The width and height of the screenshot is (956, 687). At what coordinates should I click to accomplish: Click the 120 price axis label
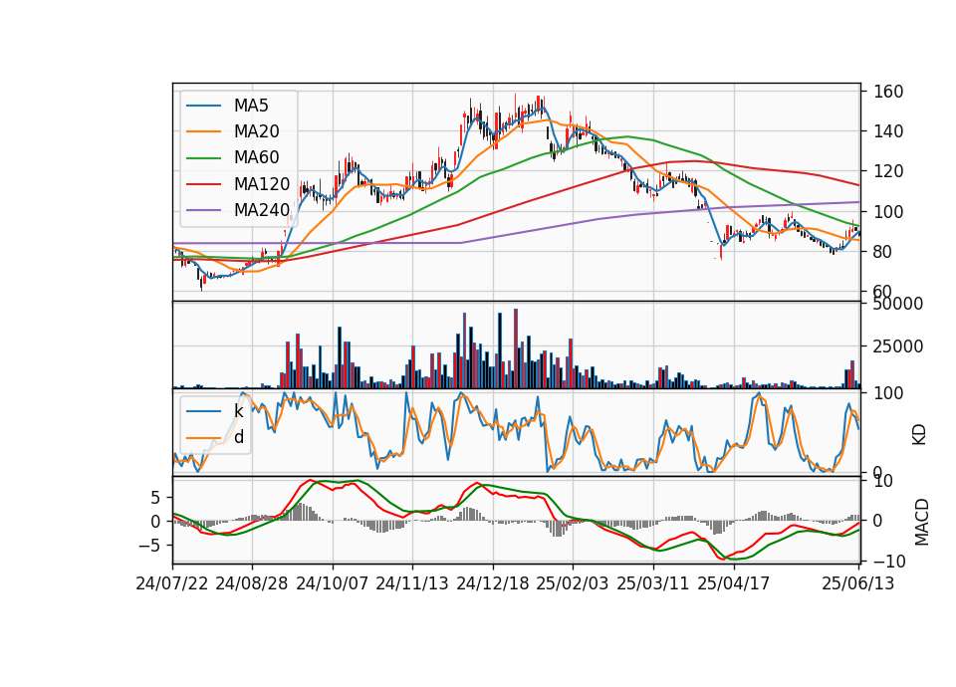pos(888,171)
